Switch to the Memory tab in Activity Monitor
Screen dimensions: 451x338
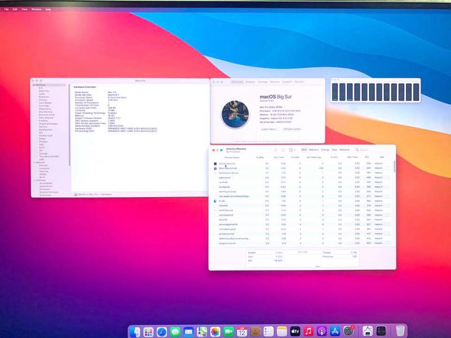(314, 150)
